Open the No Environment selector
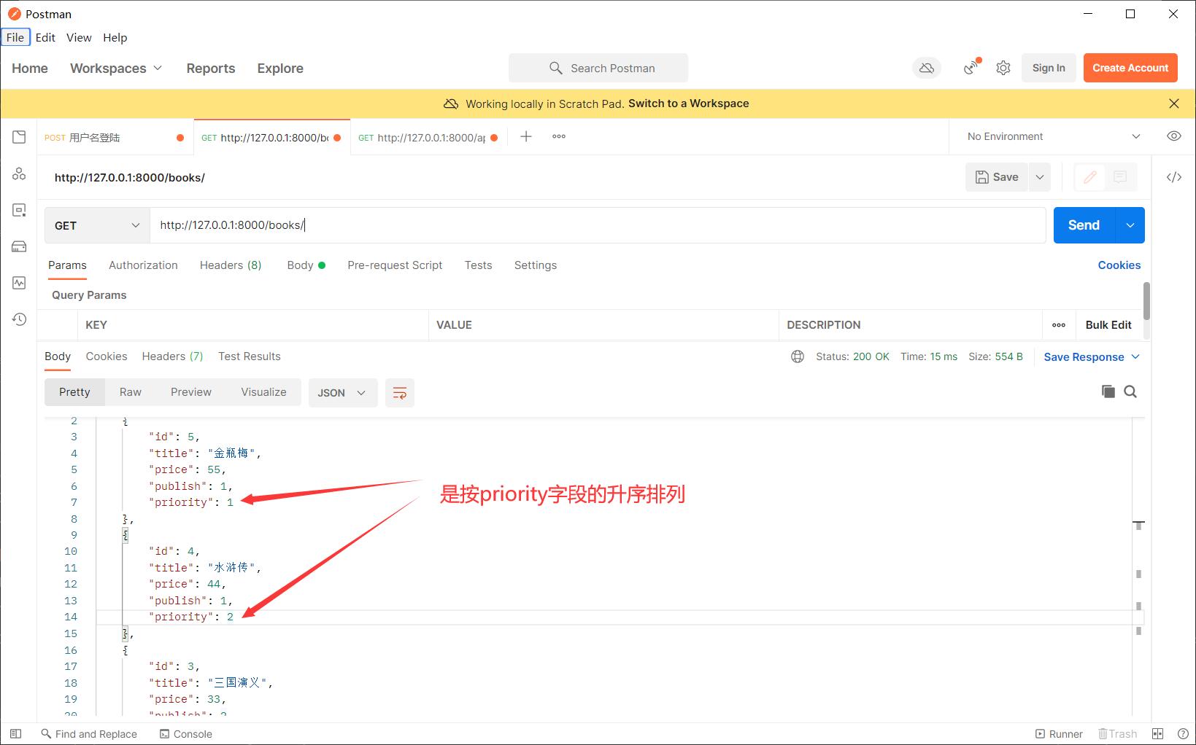 [1053, 136]
